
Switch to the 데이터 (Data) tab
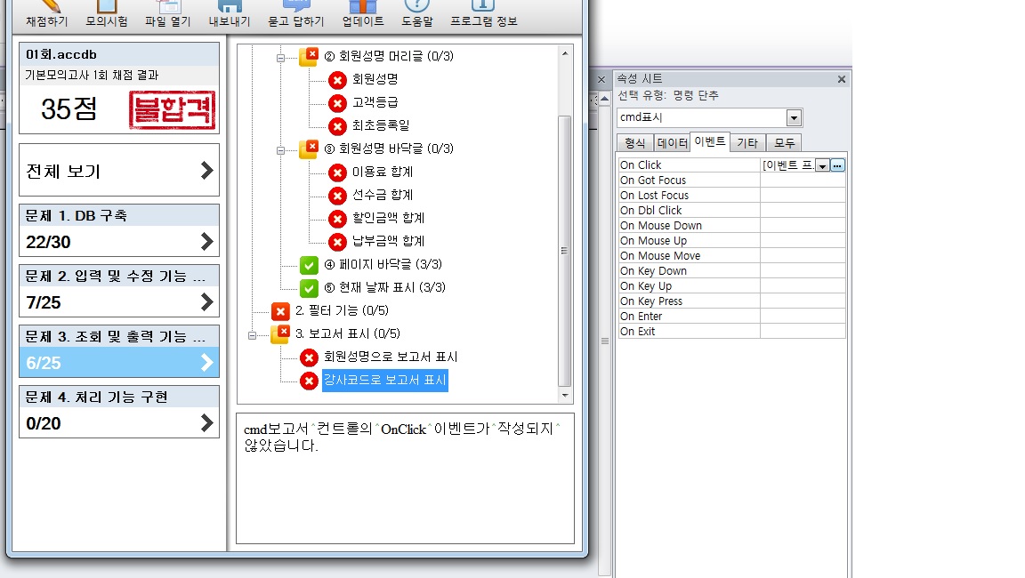pyautogui.click(x=672, y=142)
